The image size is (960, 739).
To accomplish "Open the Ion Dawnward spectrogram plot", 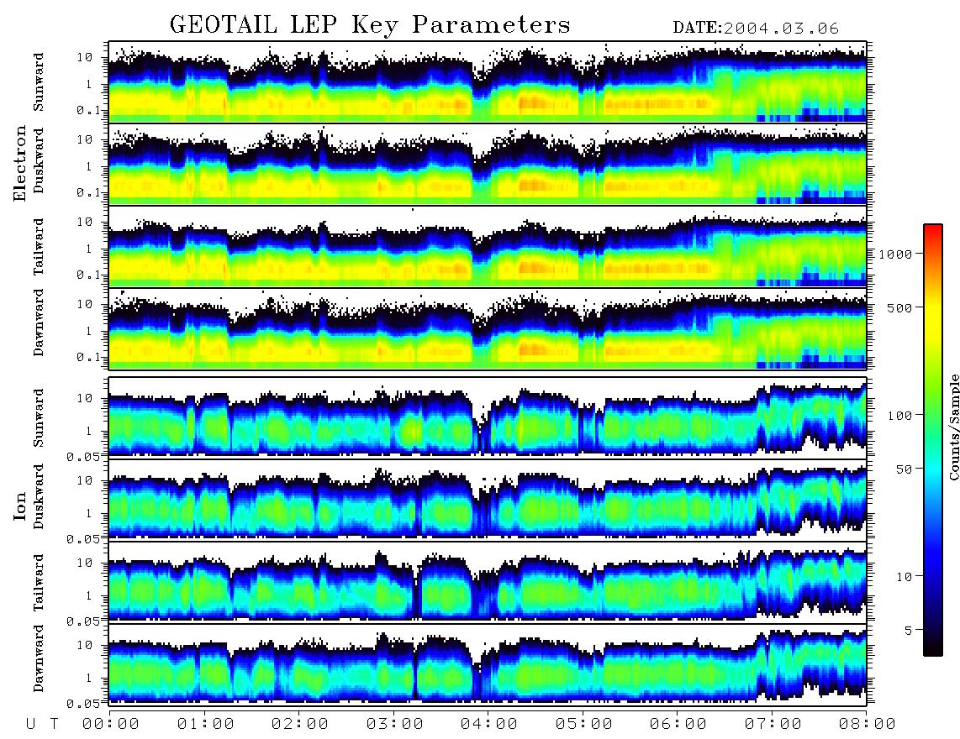I will click(x=488, y=665).
